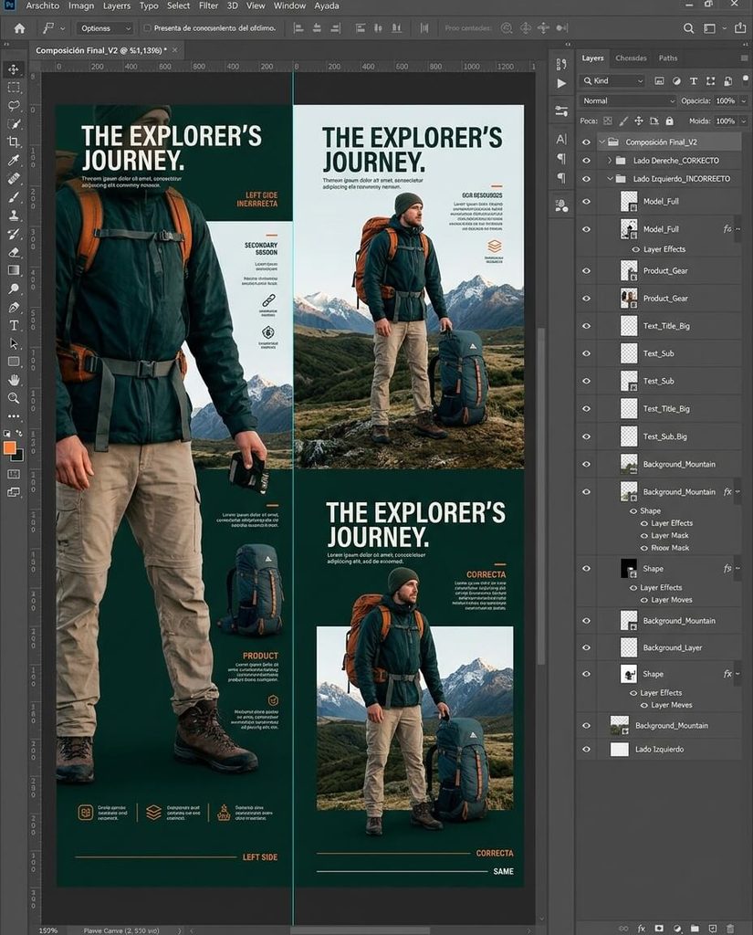Select the Text_Sub layer name
The width and height of the screenshot is (753, 935).
658,353
